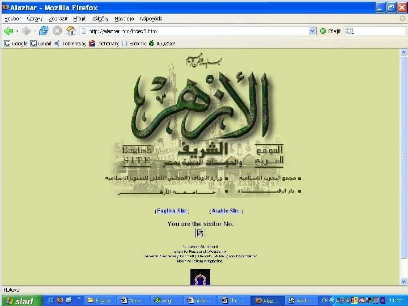The width and height of the screenshot is (408, 306).
Task: Switch to the green-icon taskbar application
Action: pos(167,301)
